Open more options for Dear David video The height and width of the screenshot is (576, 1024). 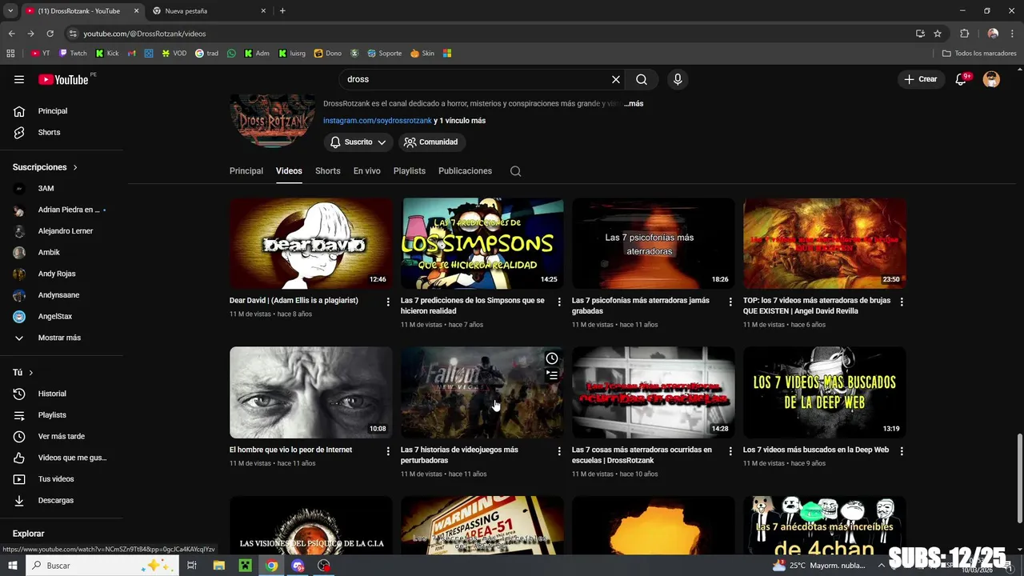pos(388,302)
